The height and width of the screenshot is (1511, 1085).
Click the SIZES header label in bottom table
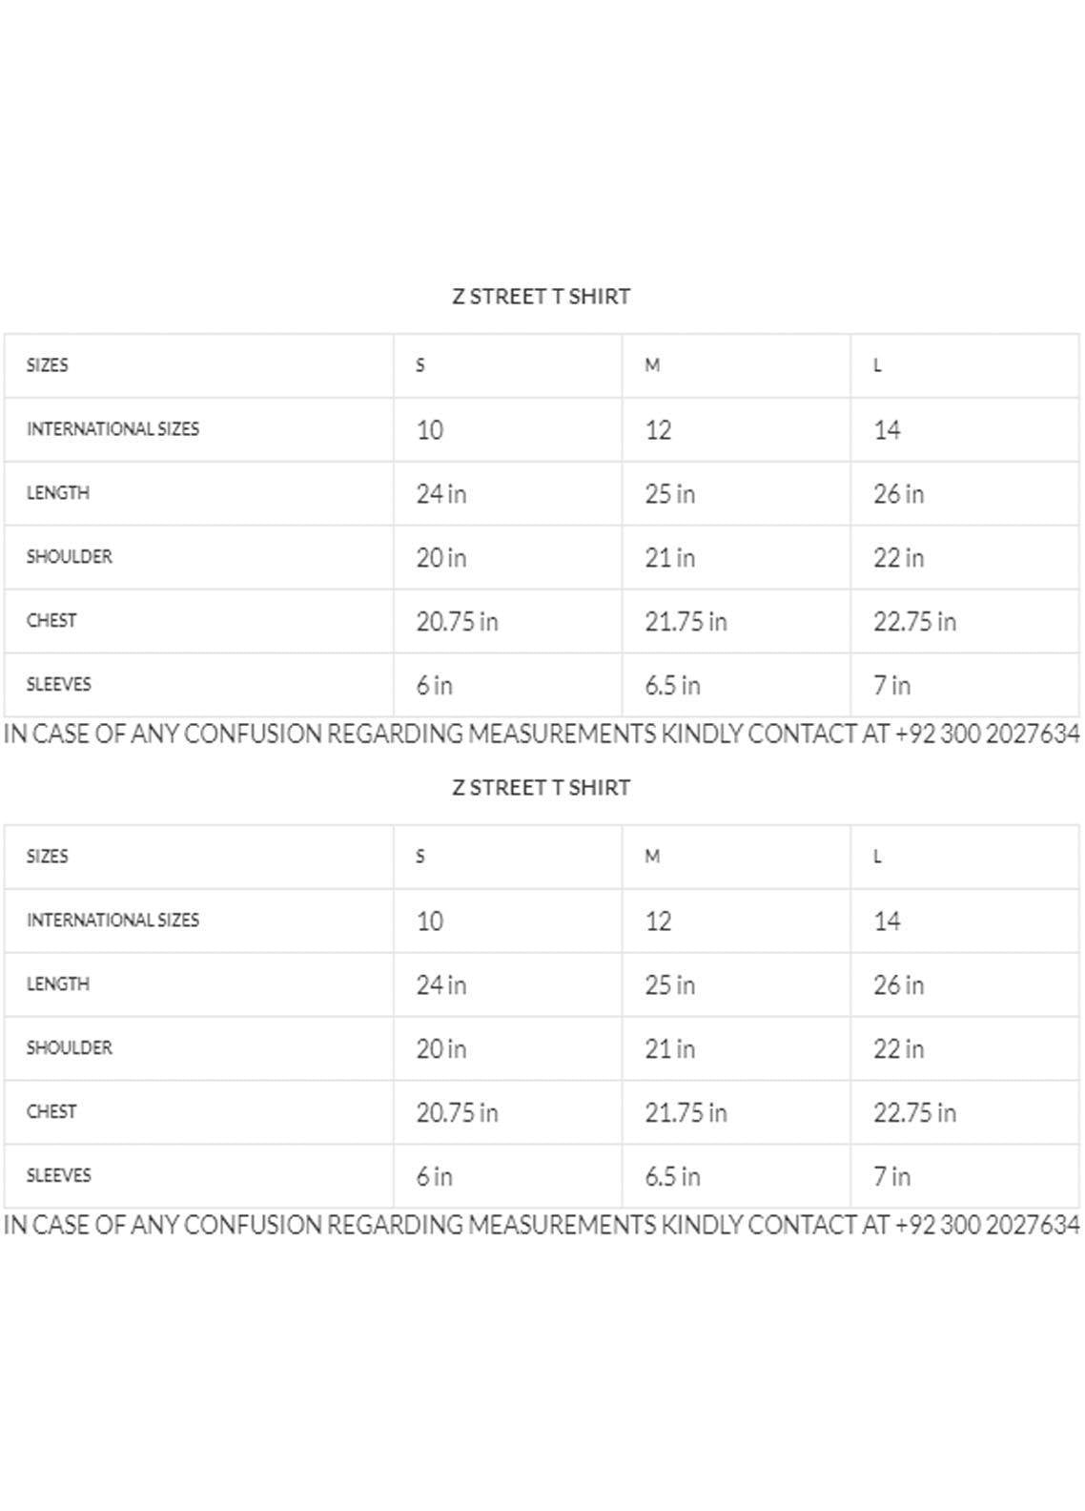[47, 857]
